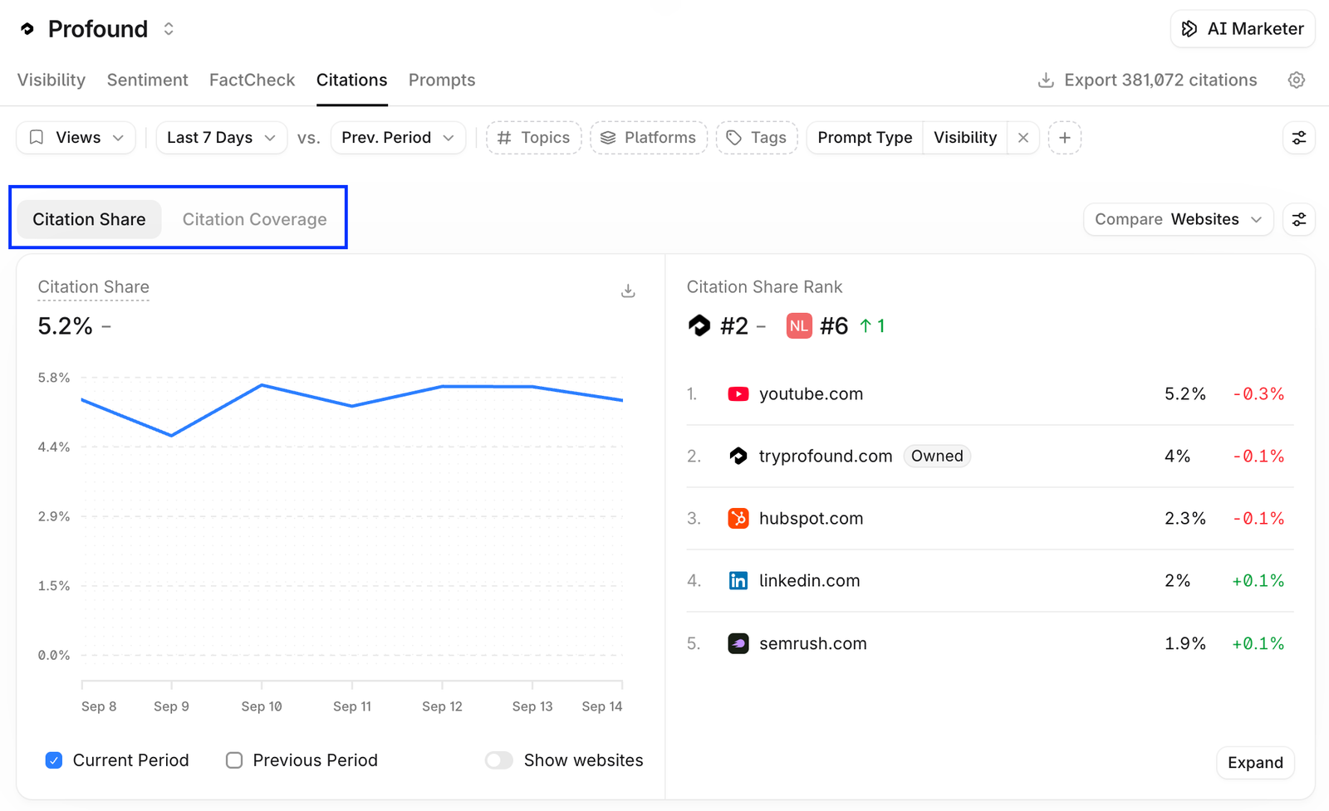The width and height of the screenshot is (1329, 811).
Task: Add a Platforms filter
Action: (x=649, y=138)
